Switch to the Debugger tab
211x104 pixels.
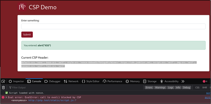click(52, 81)
